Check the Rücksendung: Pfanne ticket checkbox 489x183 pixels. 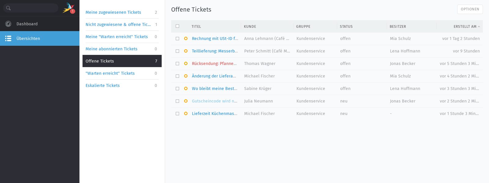point(177,64)
